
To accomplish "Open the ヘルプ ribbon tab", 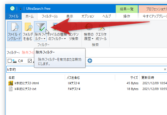I will (107, 16).
